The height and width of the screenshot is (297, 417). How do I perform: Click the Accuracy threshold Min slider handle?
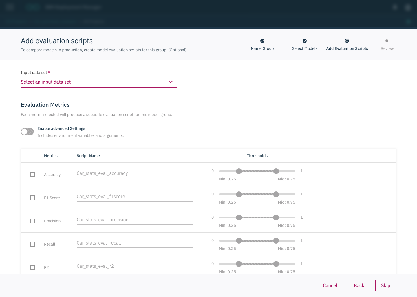[239, 171]
